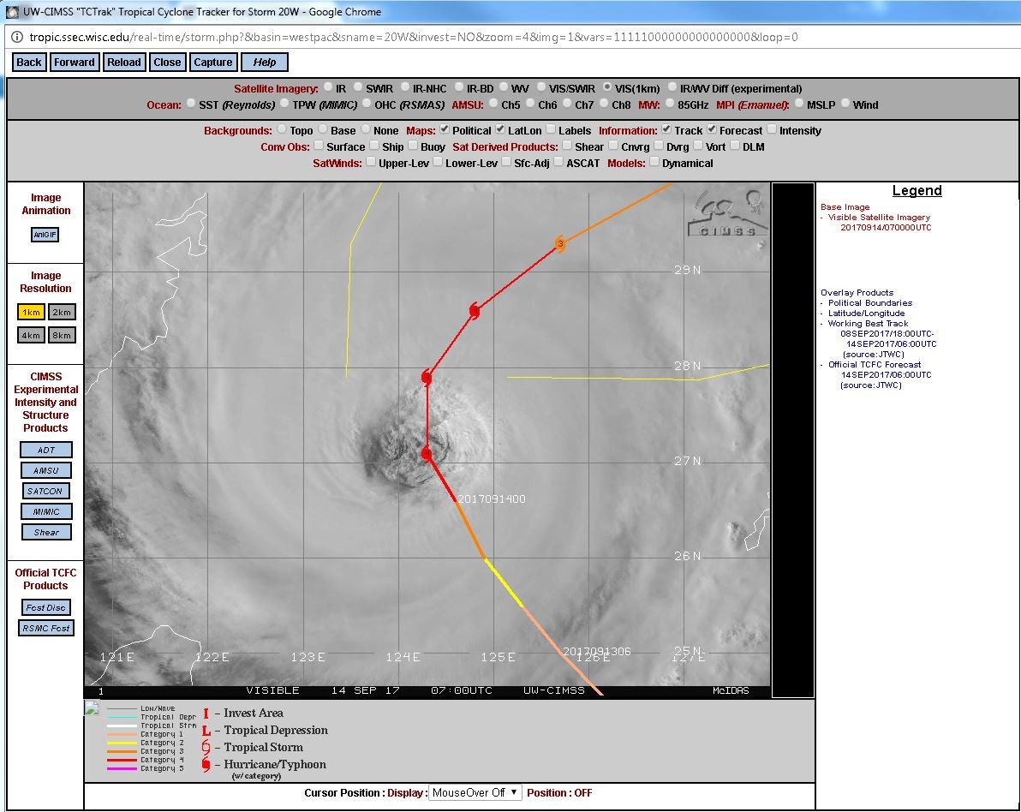This screenshot has height=812, width=1021.
Task: Choose the 8km resolution icon
Action: (x=62, y=336)
